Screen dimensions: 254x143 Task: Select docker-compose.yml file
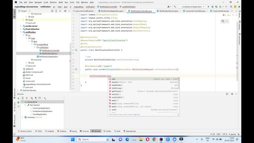tap(34, 72)
